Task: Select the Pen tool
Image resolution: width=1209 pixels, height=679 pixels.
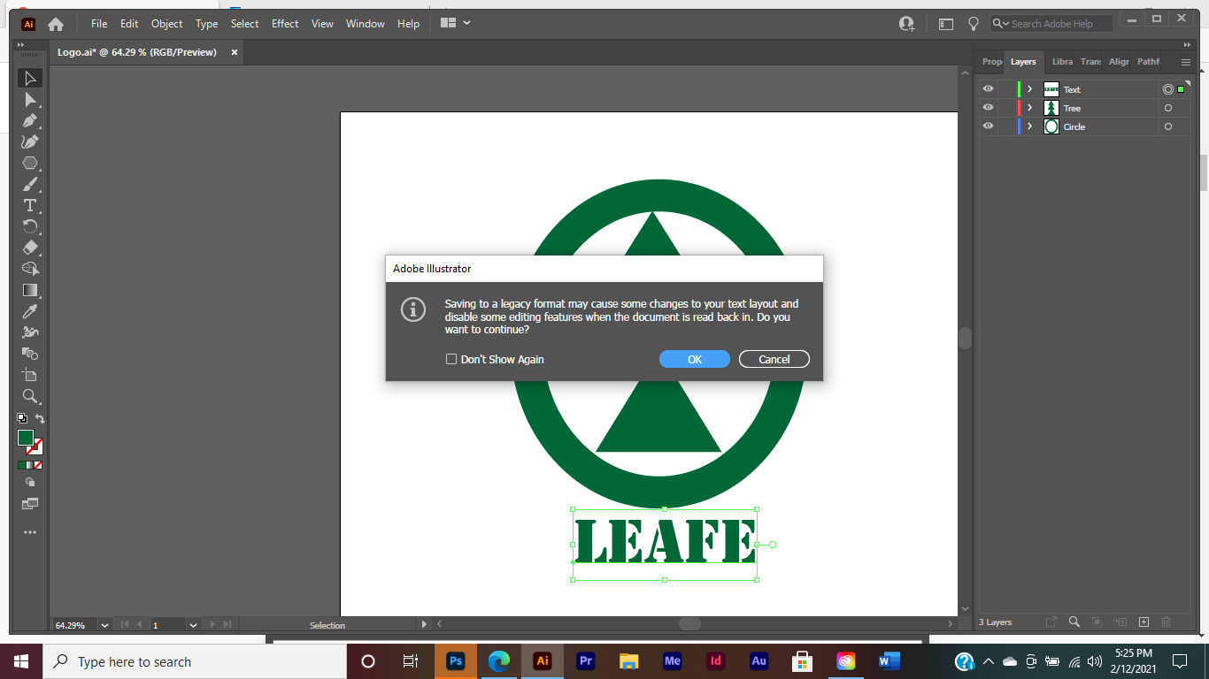Action: pos(30,120)
